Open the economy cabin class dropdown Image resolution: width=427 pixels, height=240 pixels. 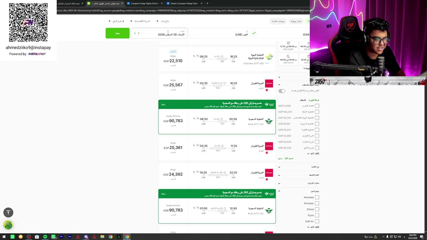click(x=140, y=21)
